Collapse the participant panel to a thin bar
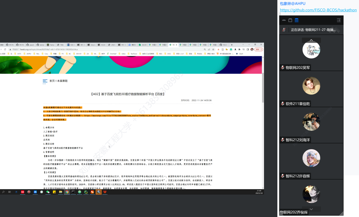Viewport: 359px width, 217px height. pos(284,20)
